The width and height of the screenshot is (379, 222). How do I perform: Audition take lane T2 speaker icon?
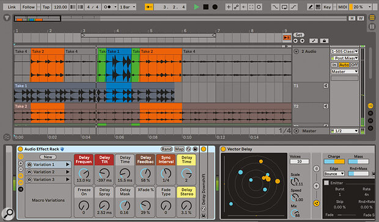326,106
